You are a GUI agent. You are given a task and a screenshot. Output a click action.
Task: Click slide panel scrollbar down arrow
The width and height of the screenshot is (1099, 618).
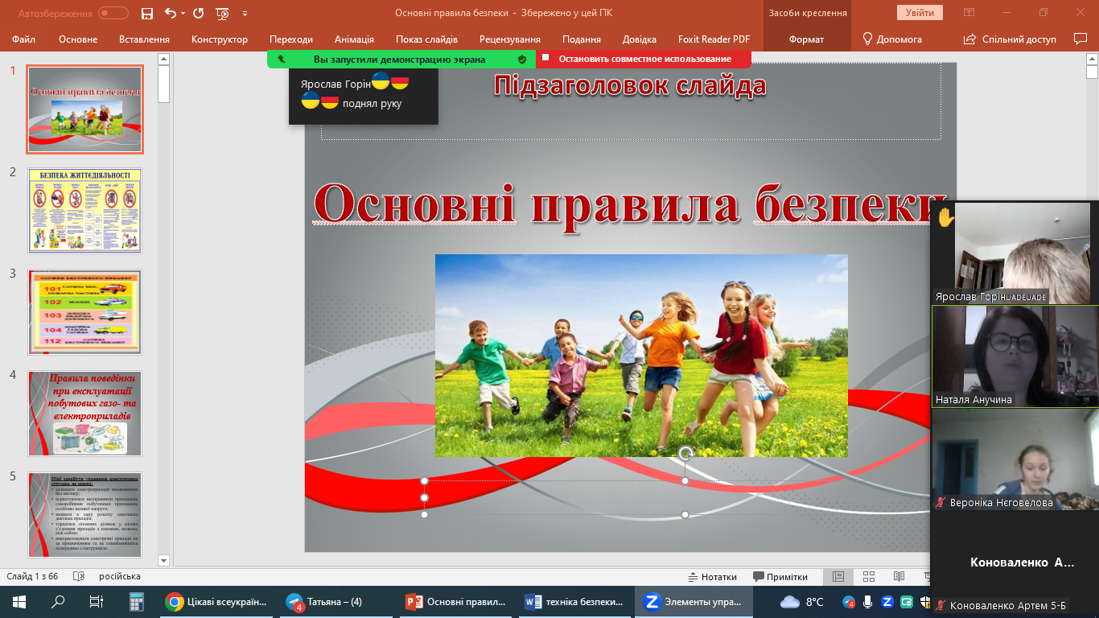click(x=164, y=560)
